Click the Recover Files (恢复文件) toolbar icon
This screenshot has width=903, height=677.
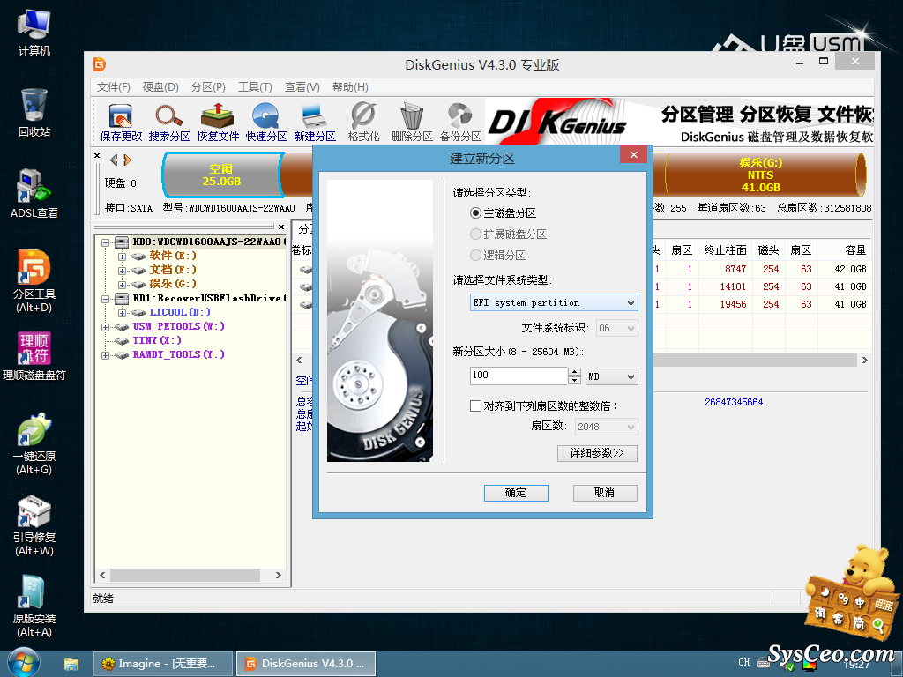218,122
